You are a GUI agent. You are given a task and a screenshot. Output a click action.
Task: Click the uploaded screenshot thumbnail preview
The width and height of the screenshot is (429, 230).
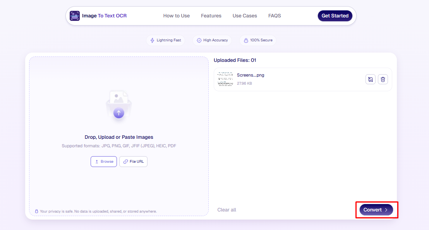[x=225, y=79]
